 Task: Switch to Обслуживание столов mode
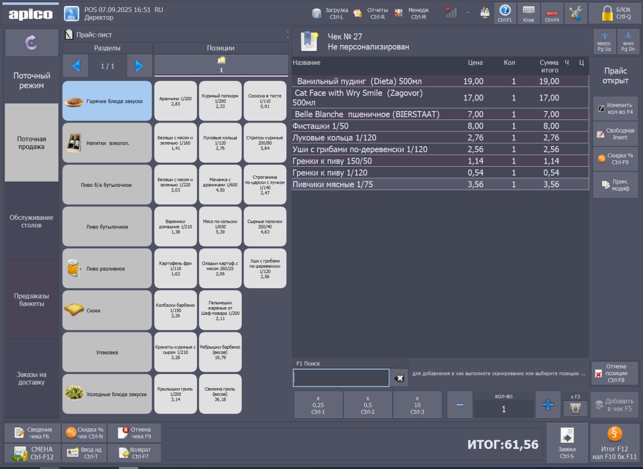pos(32,221)
